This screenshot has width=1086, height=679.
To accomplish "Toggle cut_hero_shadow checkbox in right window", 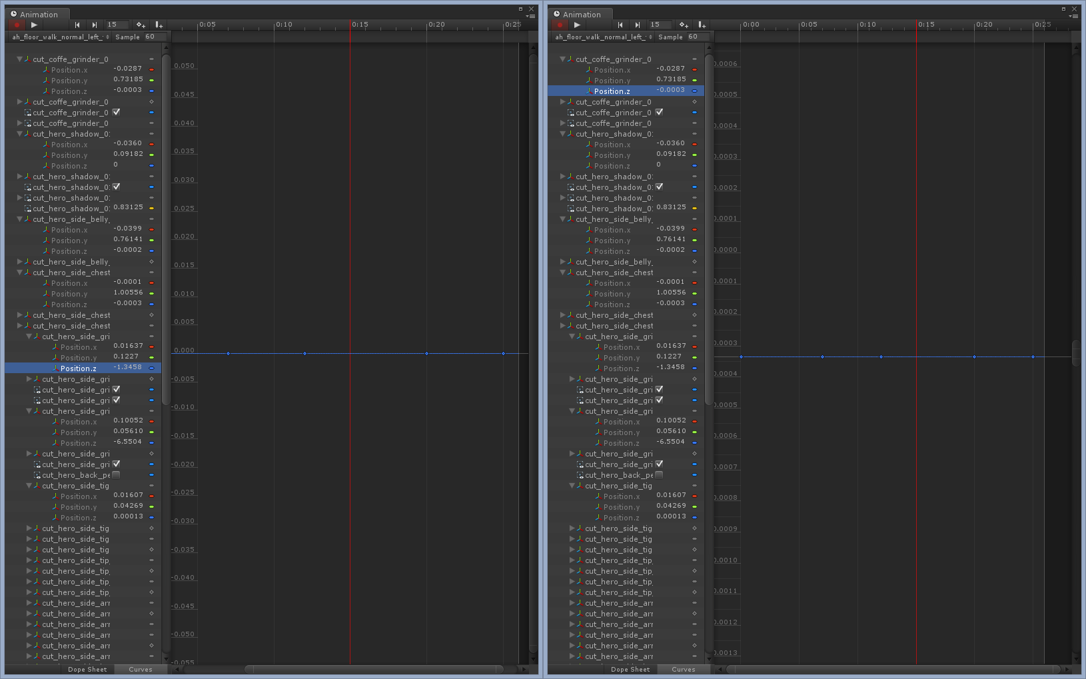I will point(659,187).
